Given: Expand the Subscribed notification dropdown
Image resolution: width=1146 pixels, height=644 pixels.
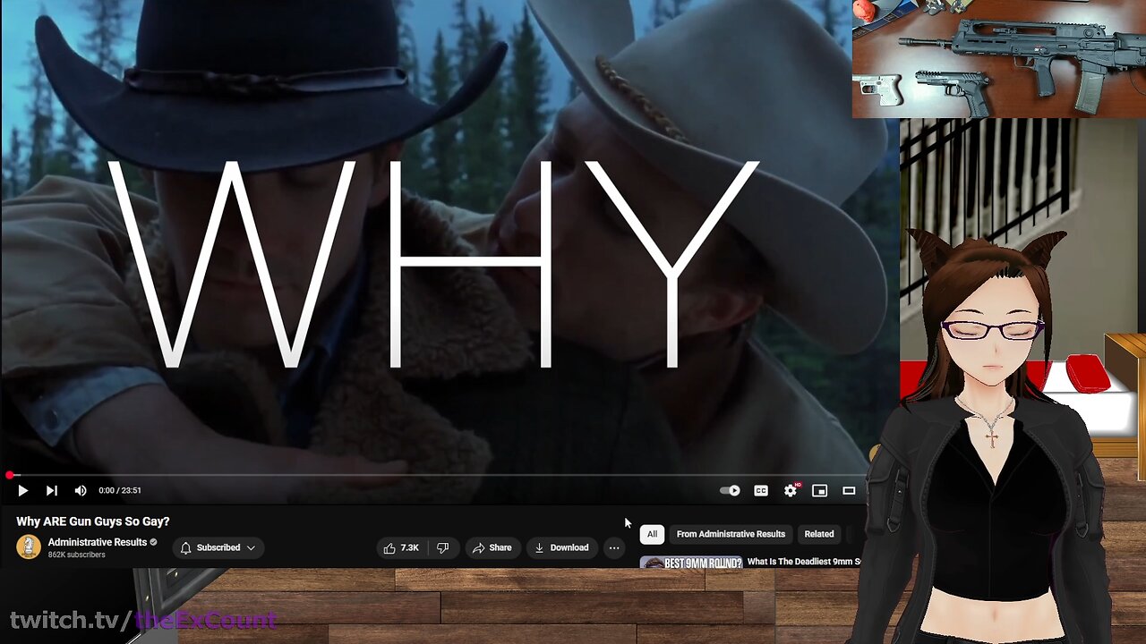Looking at the screenshot, I should coord(218,547).
